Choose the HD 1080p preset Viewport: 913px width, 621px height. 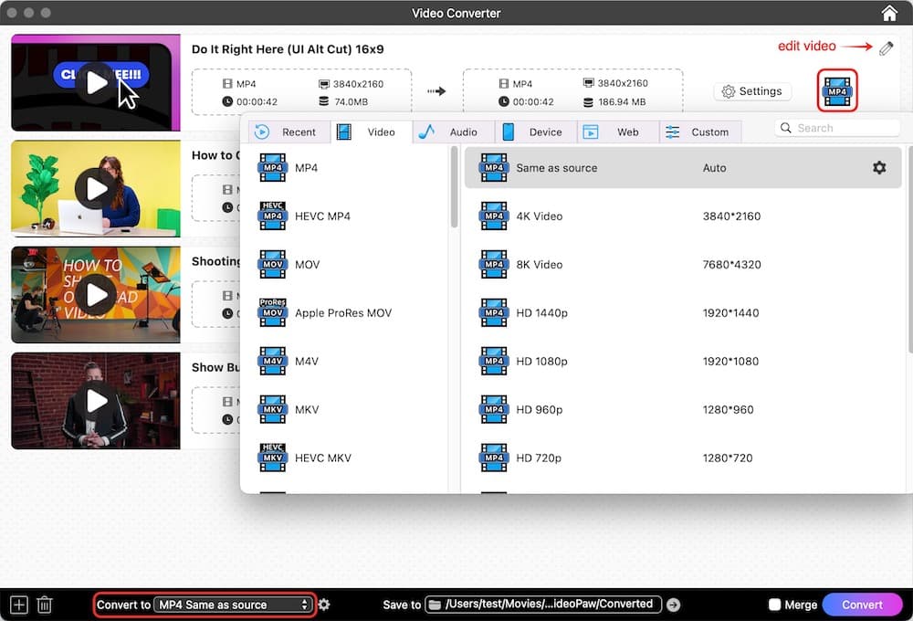(x=544, y=361)
